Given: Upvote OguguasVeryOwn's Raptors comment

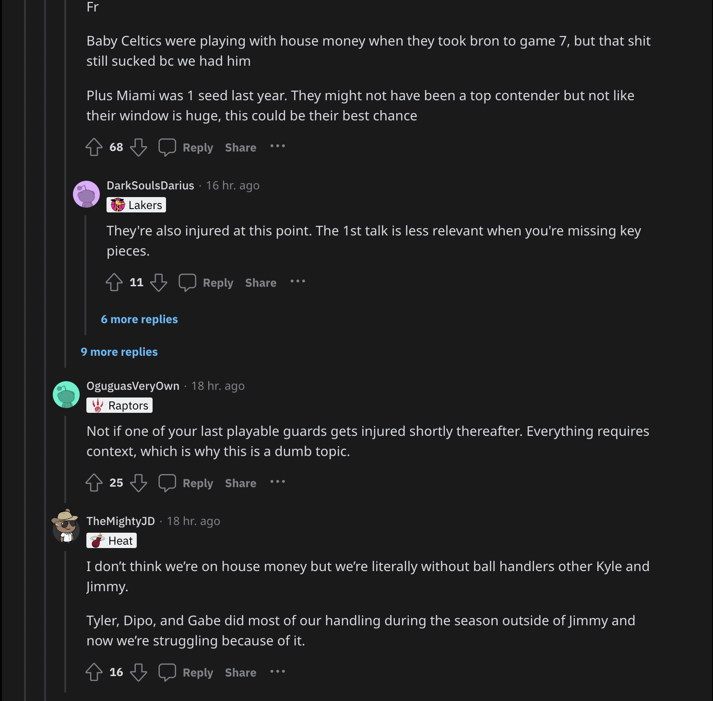Looking at the screenshot, I should (x=94, y=483).
